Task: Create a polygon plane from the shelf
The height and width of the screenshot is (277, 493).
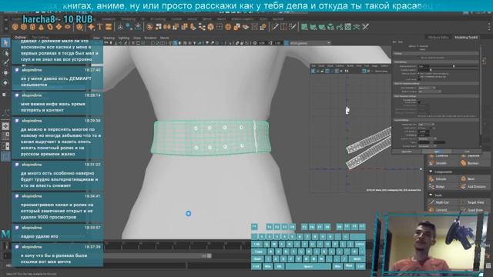Action: tap(59, 28)
